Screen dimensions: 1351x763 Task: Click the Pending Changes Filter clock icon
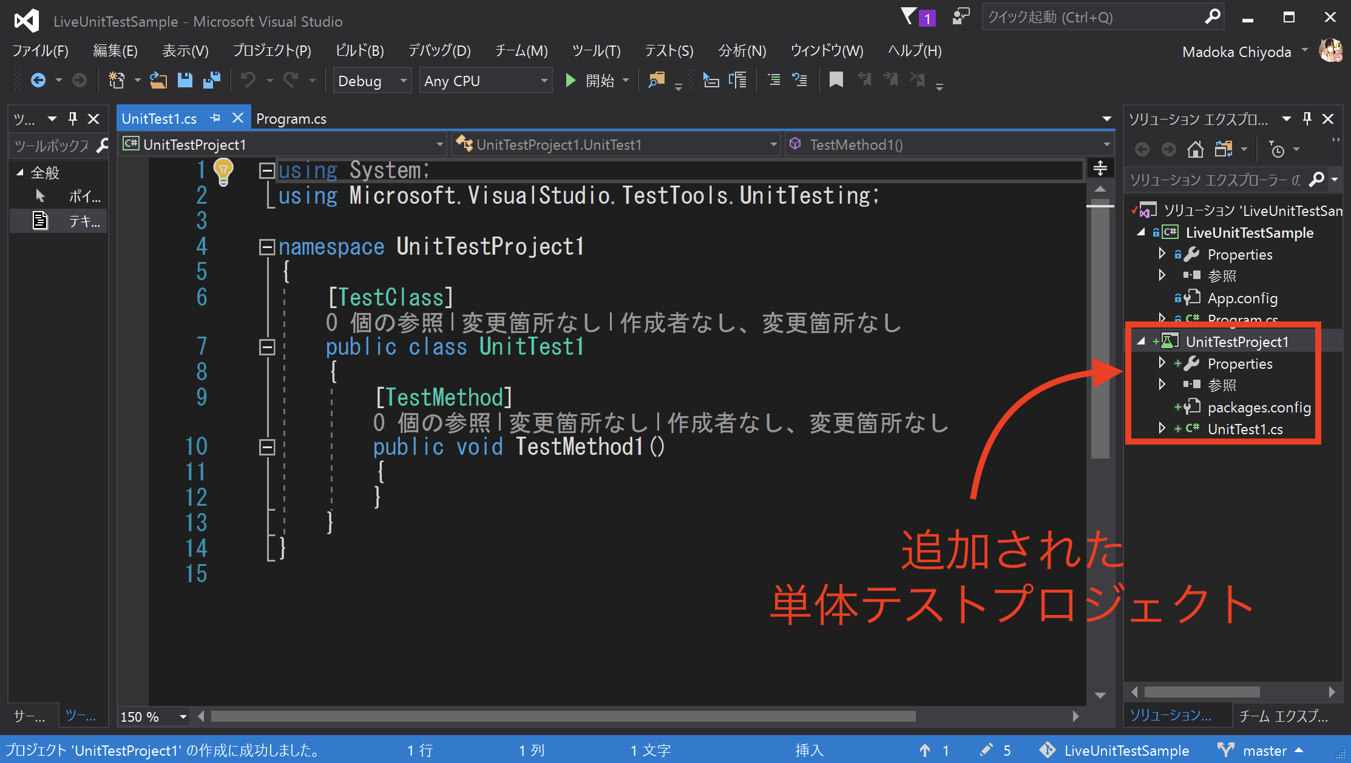pos(1277,149)
